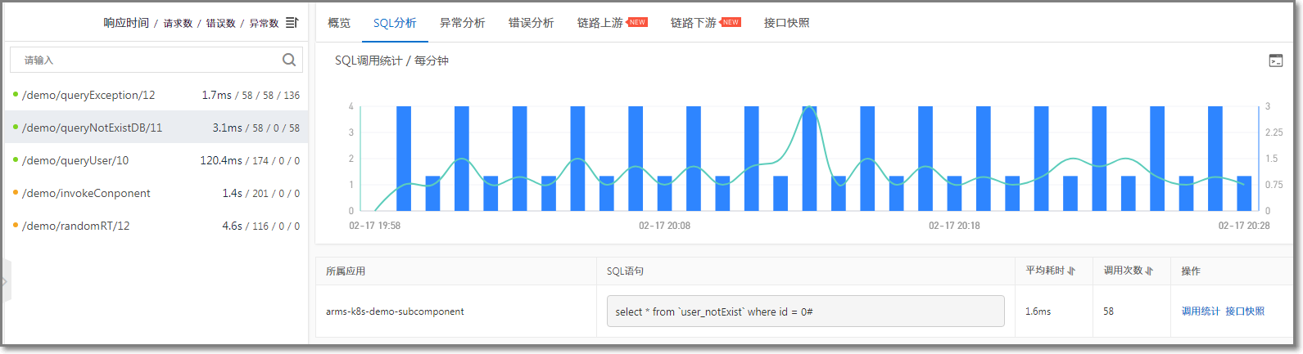Image resolution: width=1303 pixels, height=354 pixels.
Task: Click 异常数 sort label
Action: tap(264, 23)
